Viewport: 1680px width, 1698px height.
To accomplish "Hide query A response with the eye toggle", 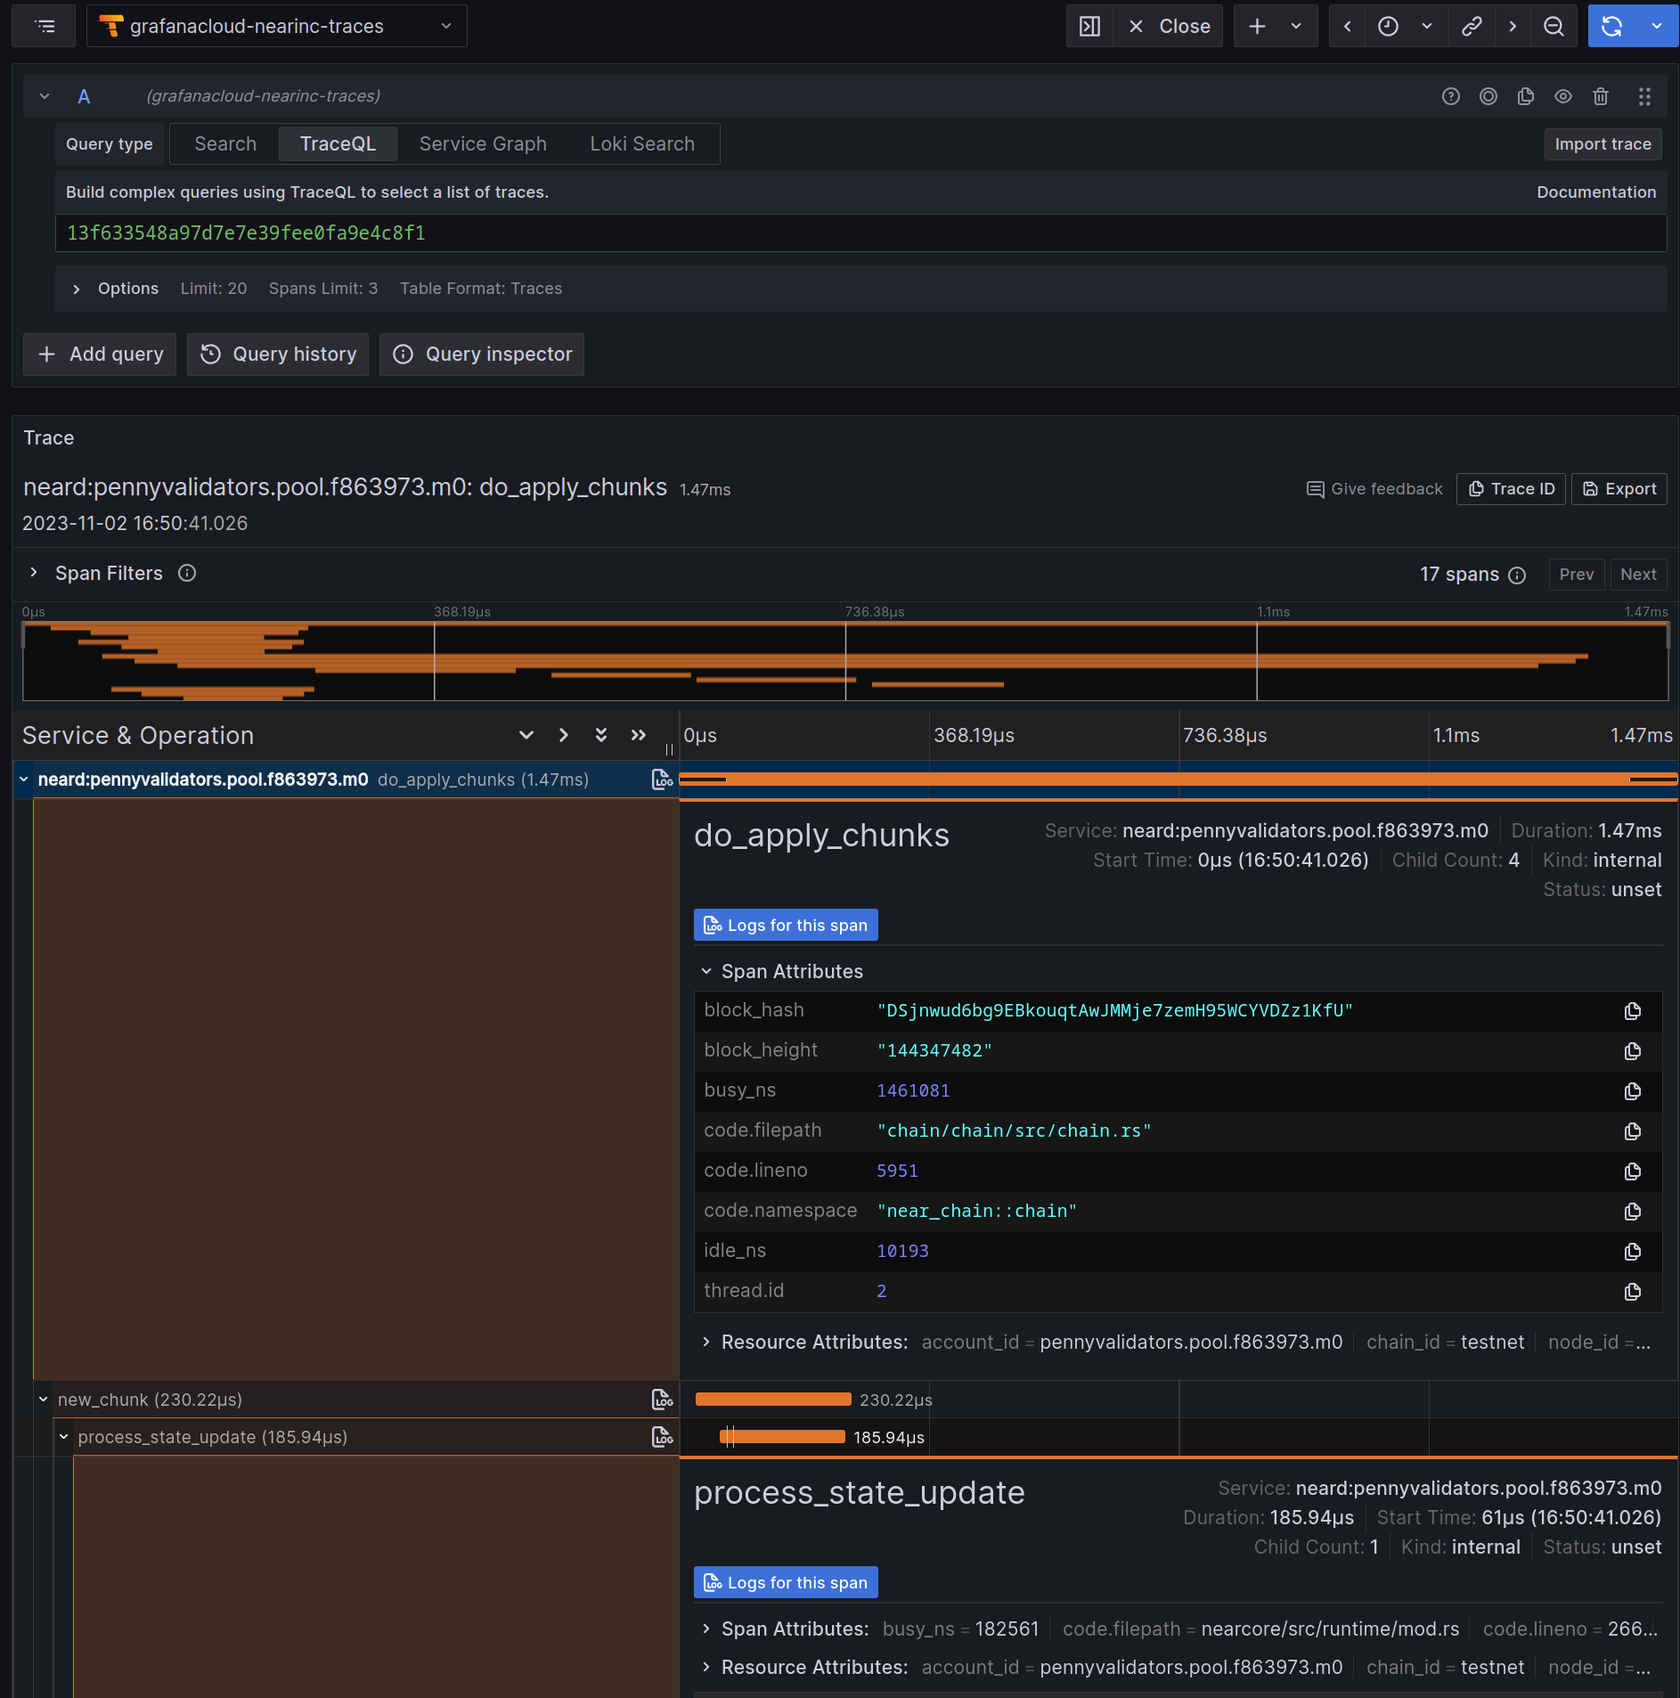I will (1563, 96).
